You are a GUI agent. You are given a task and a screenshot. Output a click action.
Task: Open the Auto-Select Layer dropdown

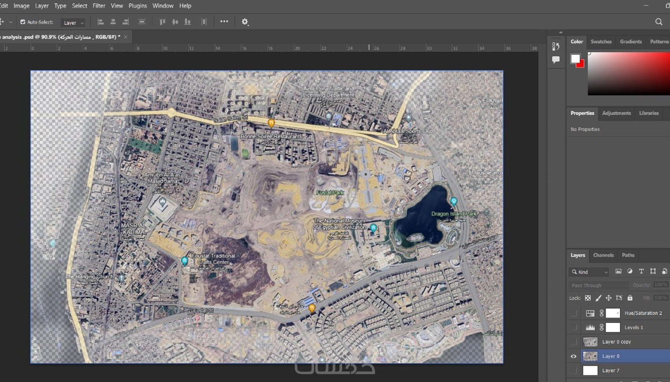coord(73,23)
